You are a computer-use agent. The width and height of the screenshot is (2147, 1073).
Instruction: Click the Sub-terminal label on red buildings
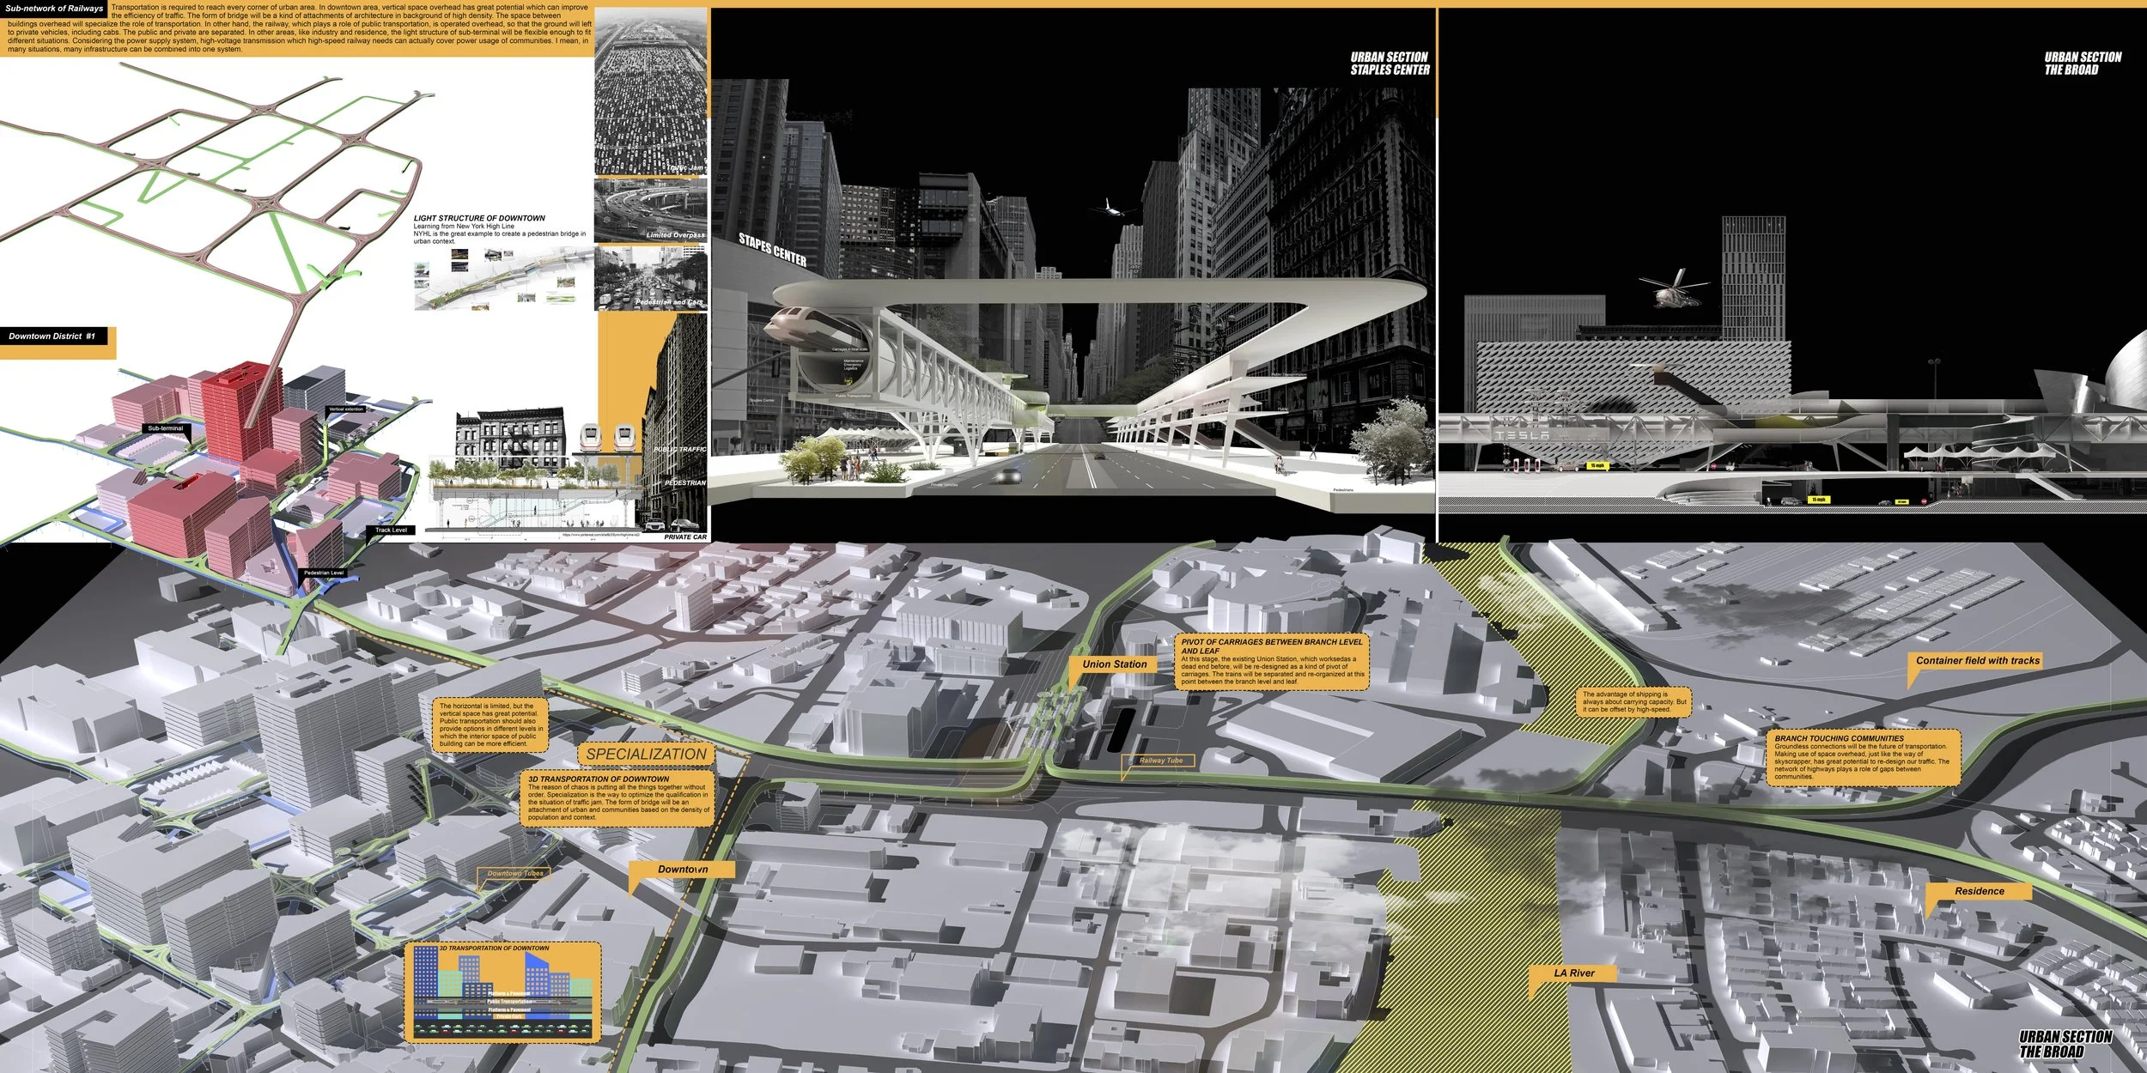click(x=165, y=427)
